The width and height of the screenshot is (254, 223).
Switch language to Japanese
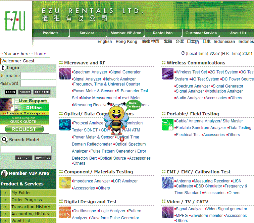point(199,42)
